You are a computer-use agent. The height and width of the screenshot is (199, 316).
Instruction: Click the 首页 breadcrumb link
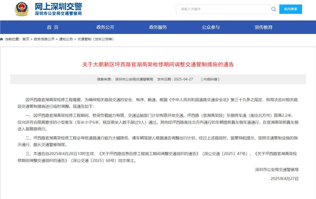pos(27,38)
